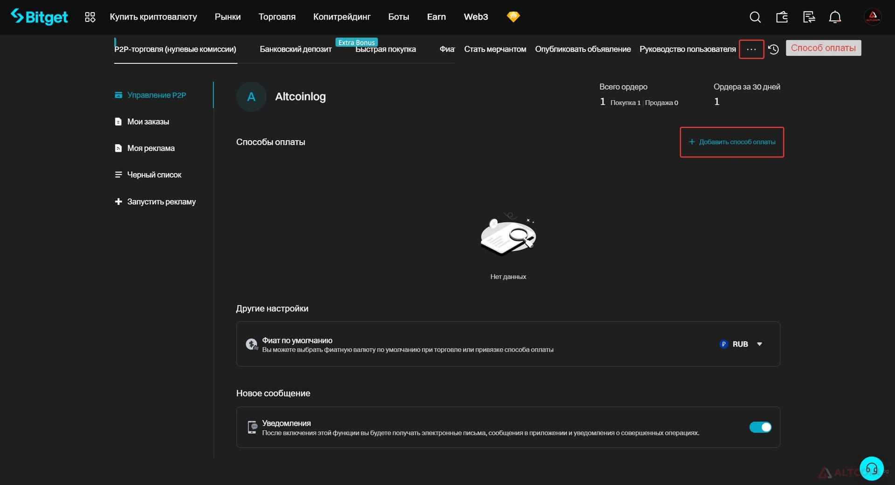The image size is (895, 485).
Task: Open the Боты menu
Action: 399,17
